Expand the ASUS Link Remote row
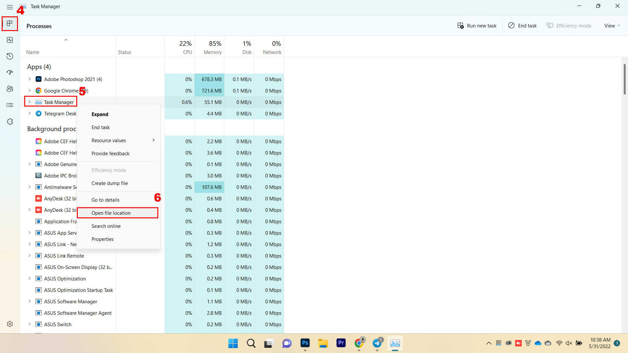 coord(29,256)
